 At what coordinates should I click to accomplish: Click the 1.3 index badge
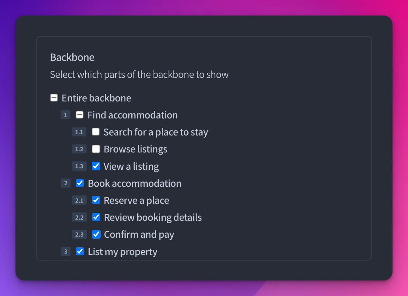(x=79, y=166)
